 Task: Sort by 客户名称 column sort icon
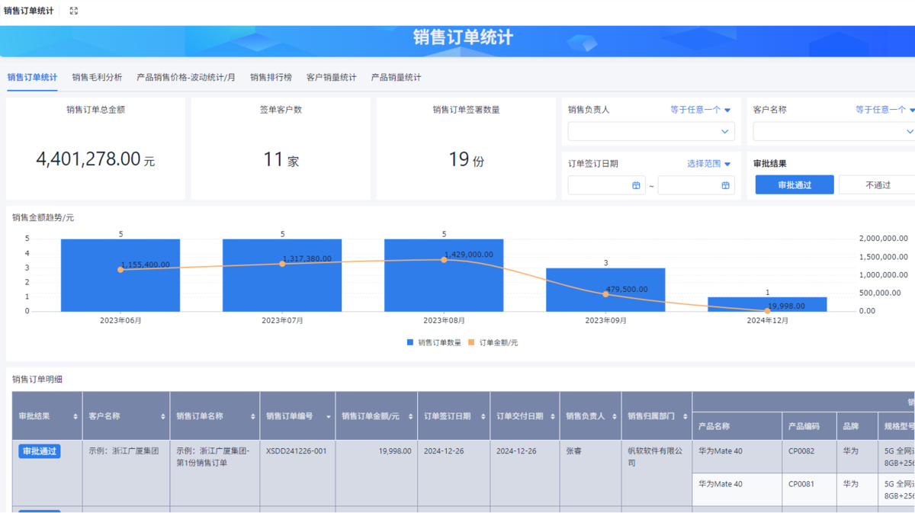pos(163,417)
